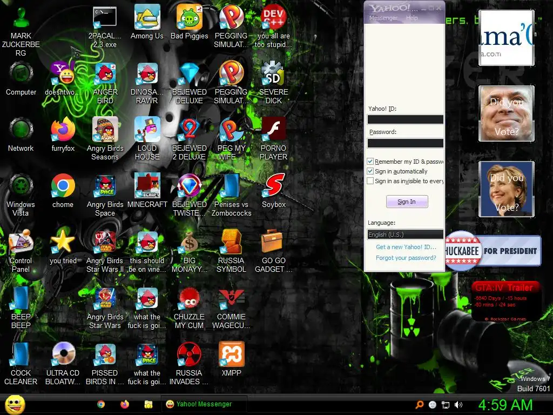Click the volume speaker tray icon
Viewport: 553px width, 415px height.
click(x=458, y=405)
